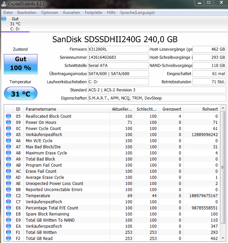Click the status orb for Erase Fail Count
The image size is (228, 243).
[x=8, y=171]
